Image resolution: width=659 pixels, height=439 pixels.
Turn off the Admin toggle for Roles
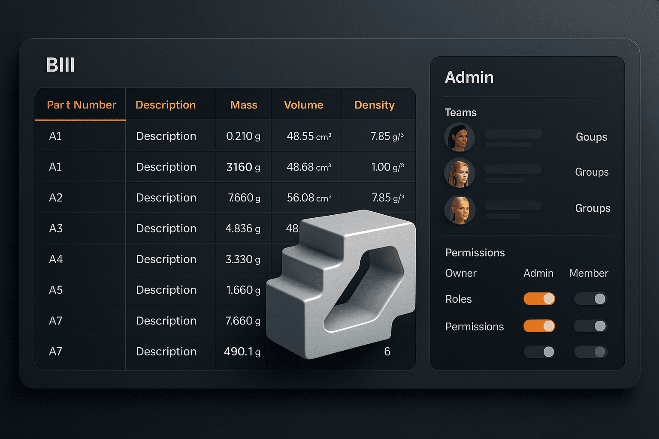coord(539,299)
